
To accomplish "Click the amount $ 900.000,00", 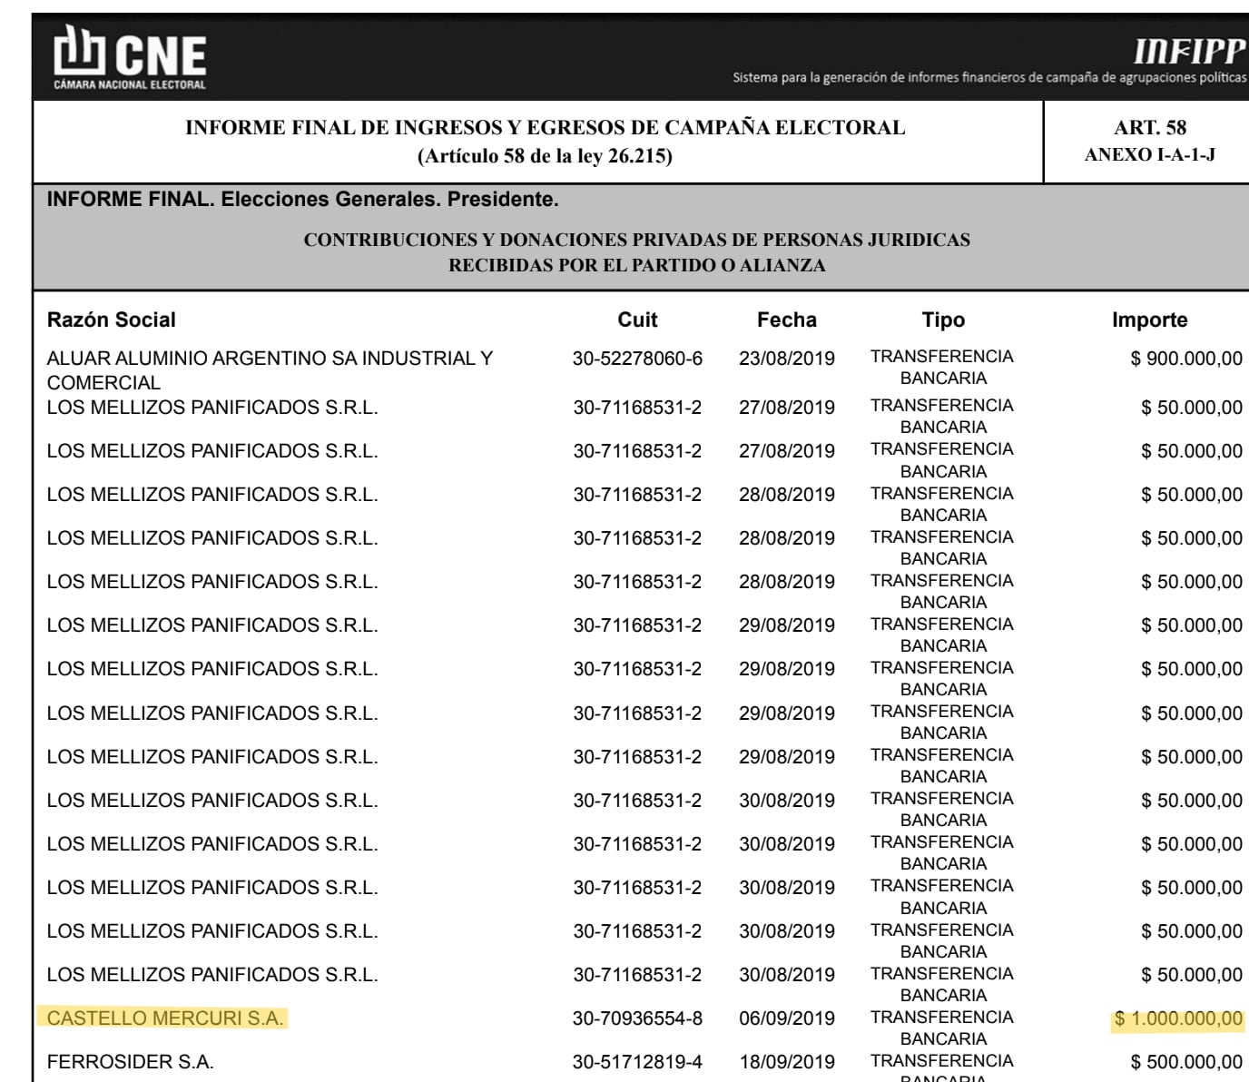I will pyautogui.click(x=1186, y=359).
